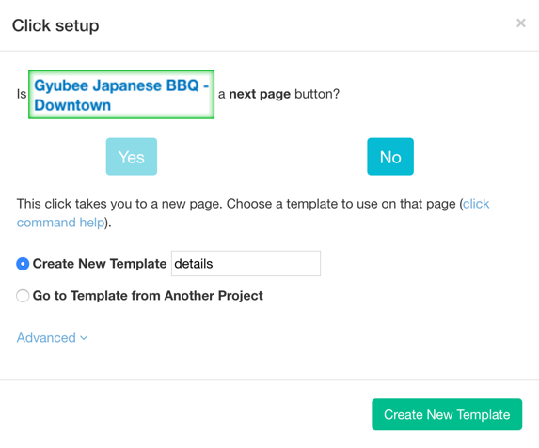Open the 'command help' link text
Image resolution: width=539 pixels, height=448 pixels.
pyautogui.click(x=61, y=223)
